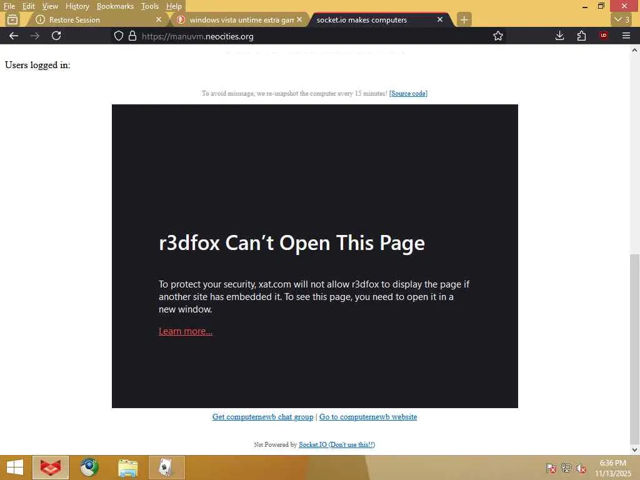
Task: Reload the current page
Action: [56, 36]
